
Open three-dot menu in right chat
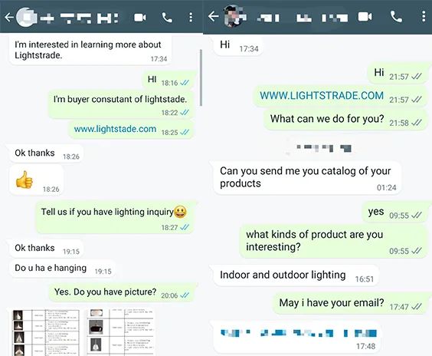coord(424,16)
